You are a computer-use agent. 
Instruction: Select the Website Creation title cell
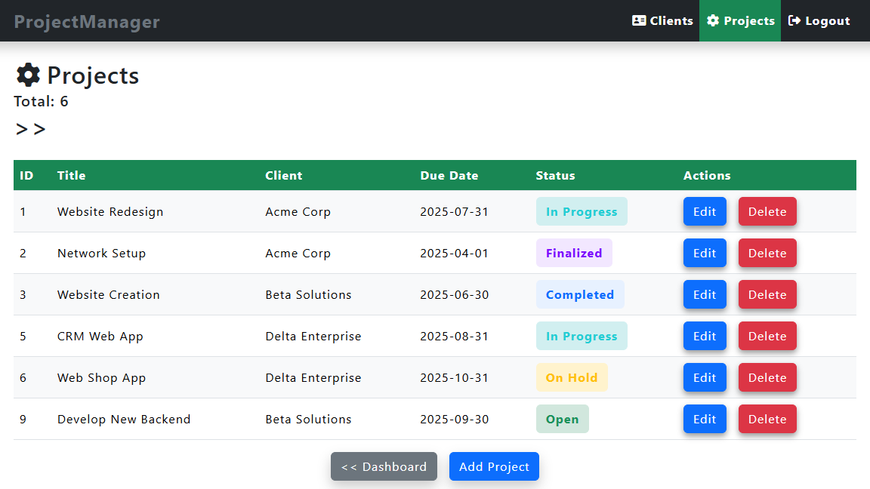point(108,294)
